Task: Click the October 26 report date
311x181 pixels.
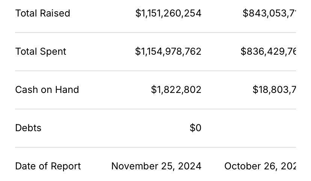Action: click(x=260, y=166)
